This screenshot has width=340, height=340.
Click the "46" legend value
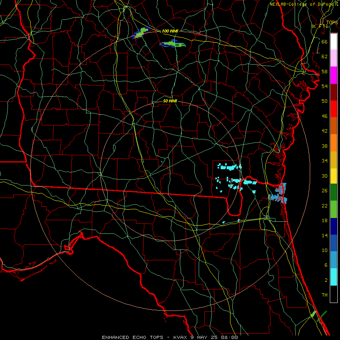(x=325, y=116)
